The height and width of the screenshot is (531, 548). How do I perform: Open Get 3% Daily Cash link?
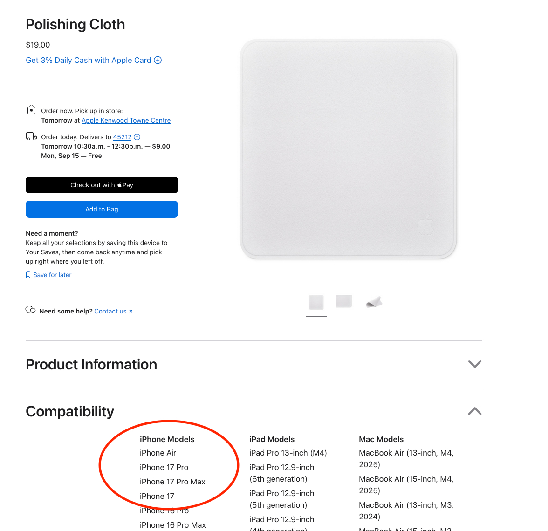[89, 60]
